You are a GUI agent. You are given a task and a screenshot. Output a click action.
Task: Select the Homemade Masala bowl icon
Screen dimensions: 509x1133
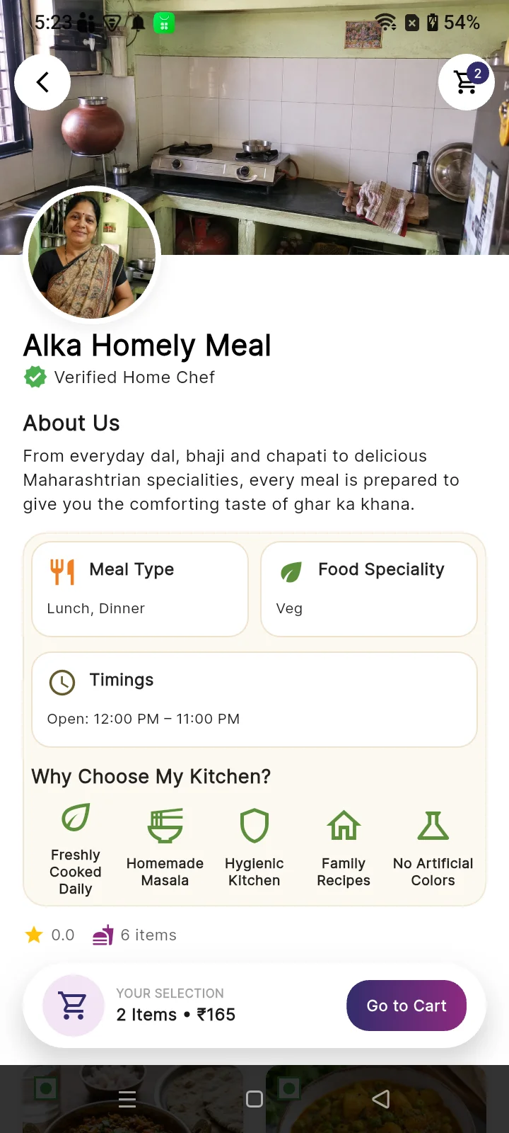coord(165,826)
